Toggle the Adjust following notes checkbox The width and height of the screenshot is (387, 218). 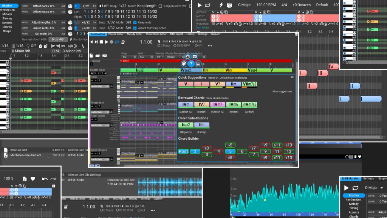135,28
